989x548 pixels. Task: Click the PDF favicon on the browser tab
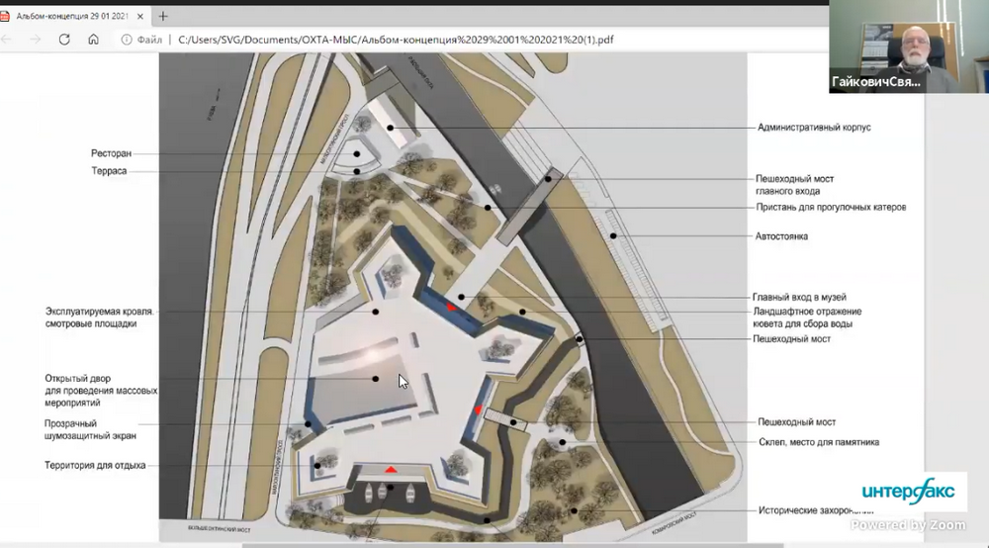pos(8,16)
